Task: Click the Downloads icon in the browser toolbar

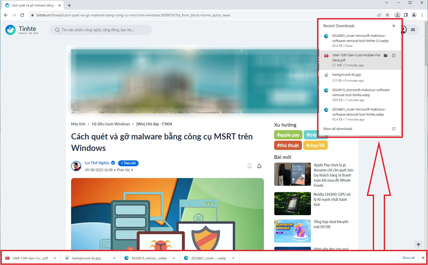Action: 397,15
